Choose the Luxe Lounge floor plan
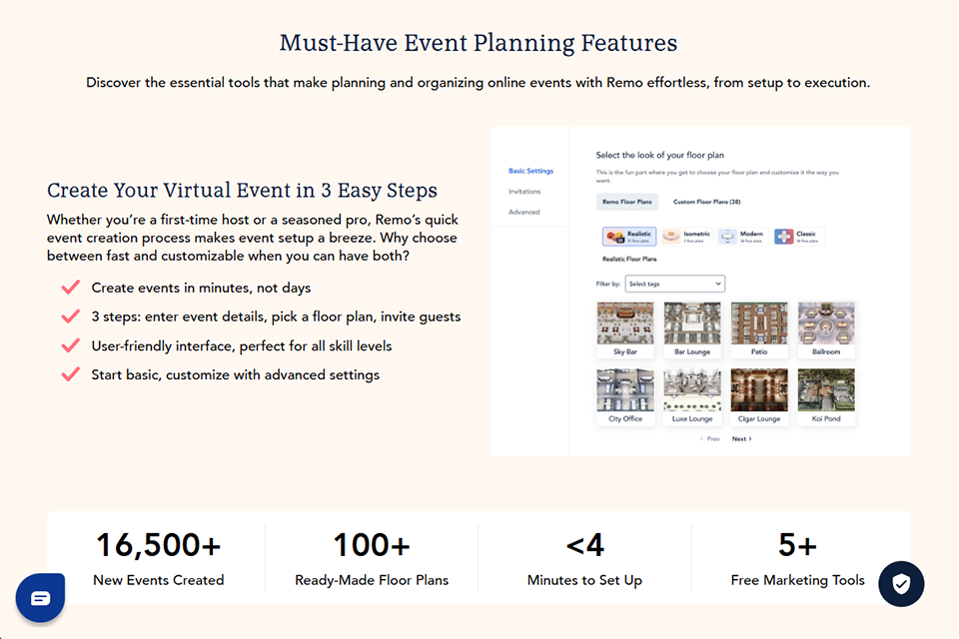The height and width of the screenshot is (639, 959). pyautogui.click(x=692, y=396)
